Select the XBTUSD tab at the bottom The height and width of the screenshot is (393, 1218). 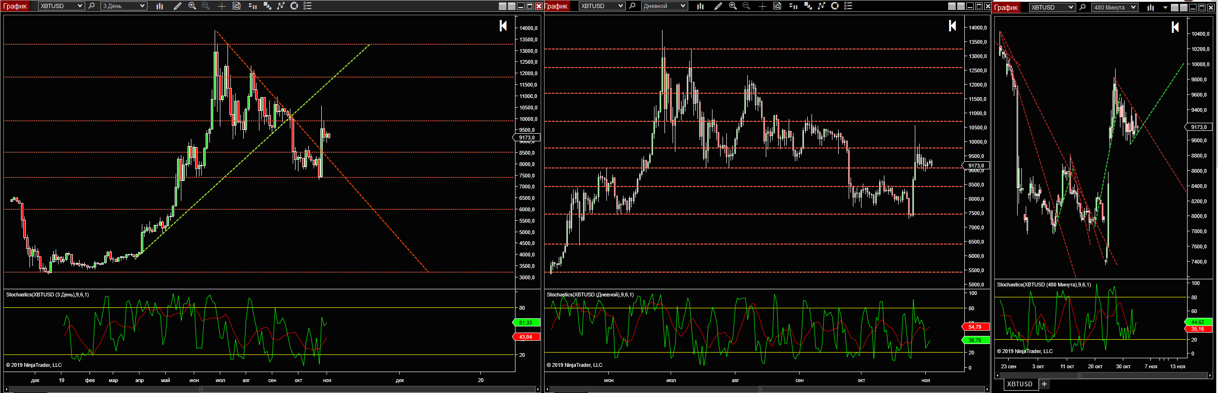[x=1020, y=384]
